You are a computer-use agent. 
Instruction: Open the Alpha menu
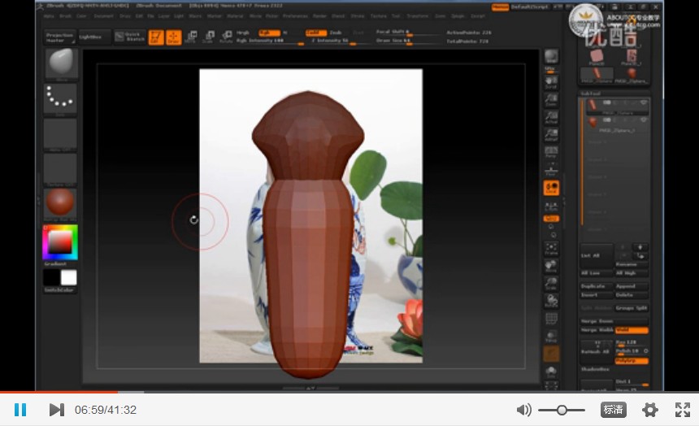[x=49, y=16]
